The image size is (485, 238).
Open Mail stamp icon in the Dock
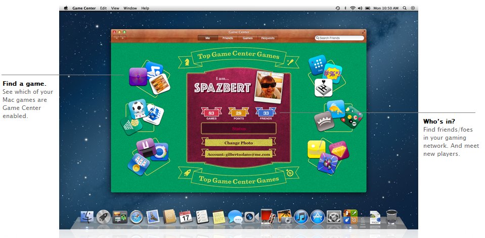coord(153,216)
